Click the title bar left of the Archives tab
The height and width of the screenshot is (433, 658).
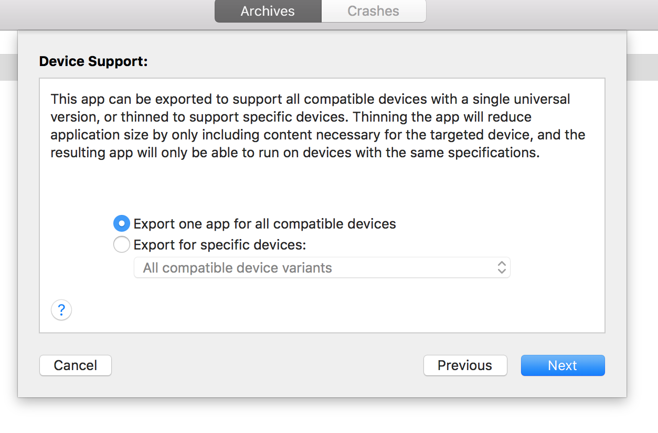[105, 11]
